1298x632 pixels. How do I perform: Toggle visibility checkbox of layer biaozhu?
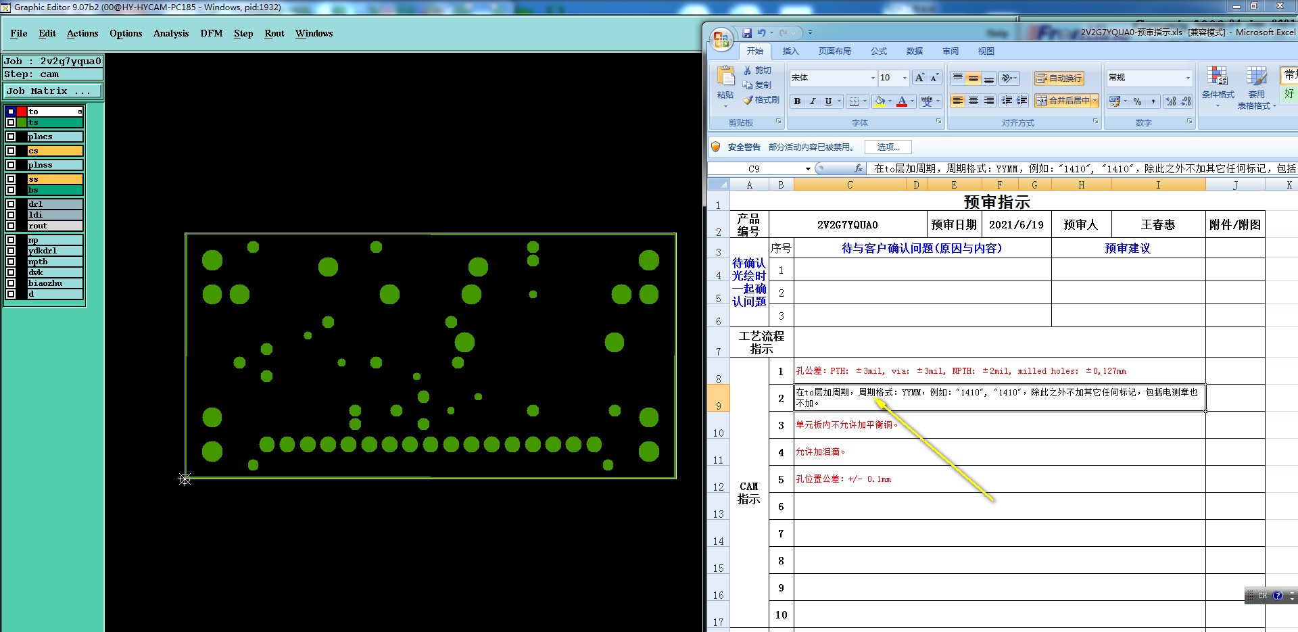coord(11,283)
